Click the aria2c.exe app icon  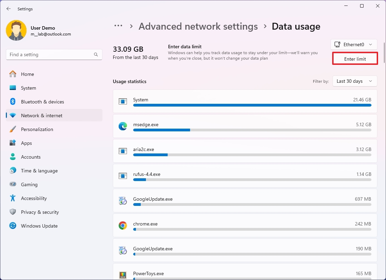122,151
